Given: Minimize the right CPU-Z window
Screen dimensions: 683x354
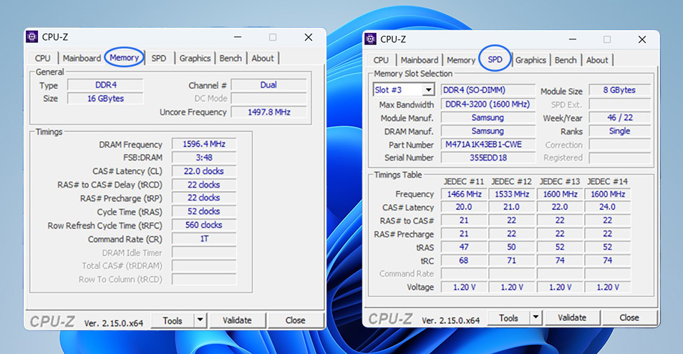Looking at the screenshot, I should click(571, 39).
